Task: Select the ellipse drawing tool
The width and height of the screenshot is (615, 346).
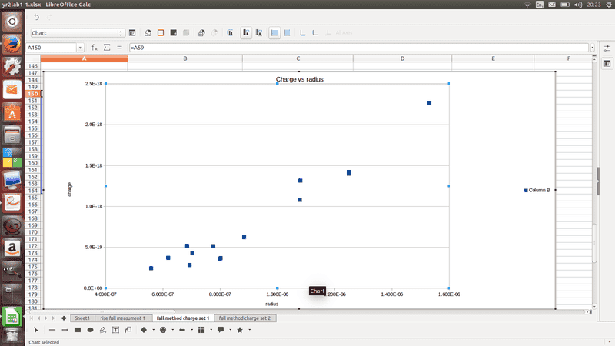Action: [91, 330]
